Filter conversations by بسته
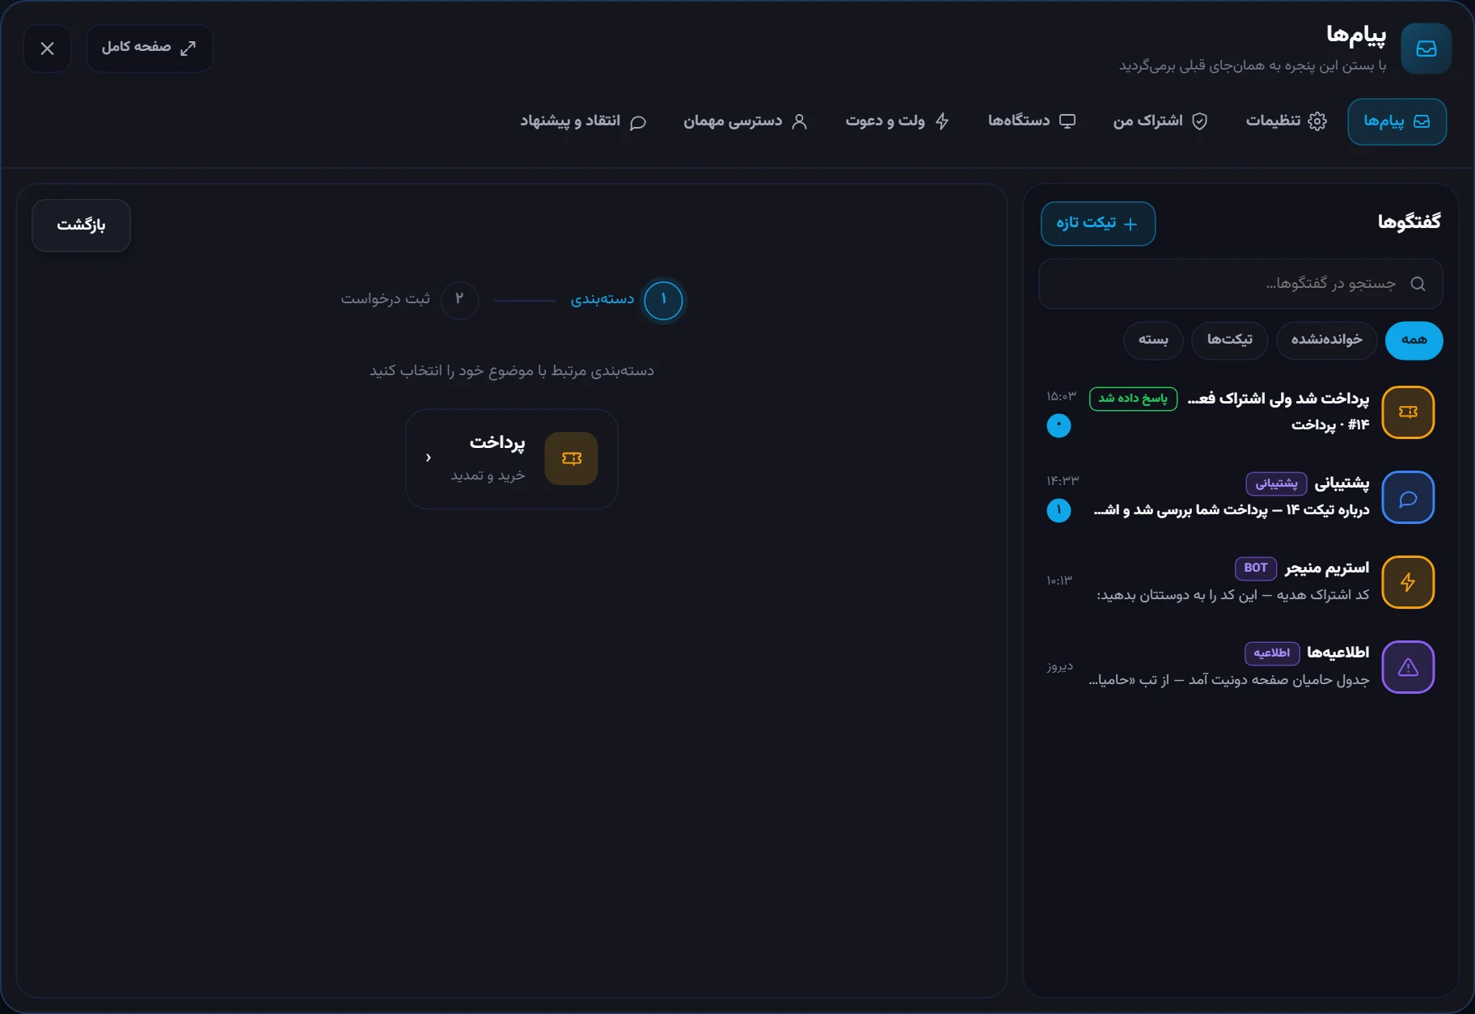Screen dimensions: 1475x1014 tap(1153, 340)
